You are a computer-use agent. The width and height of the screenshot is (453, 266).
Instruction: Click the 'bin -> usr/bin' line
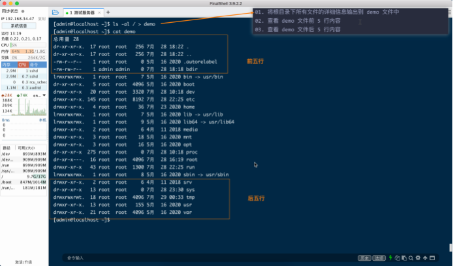coord(138,77)
